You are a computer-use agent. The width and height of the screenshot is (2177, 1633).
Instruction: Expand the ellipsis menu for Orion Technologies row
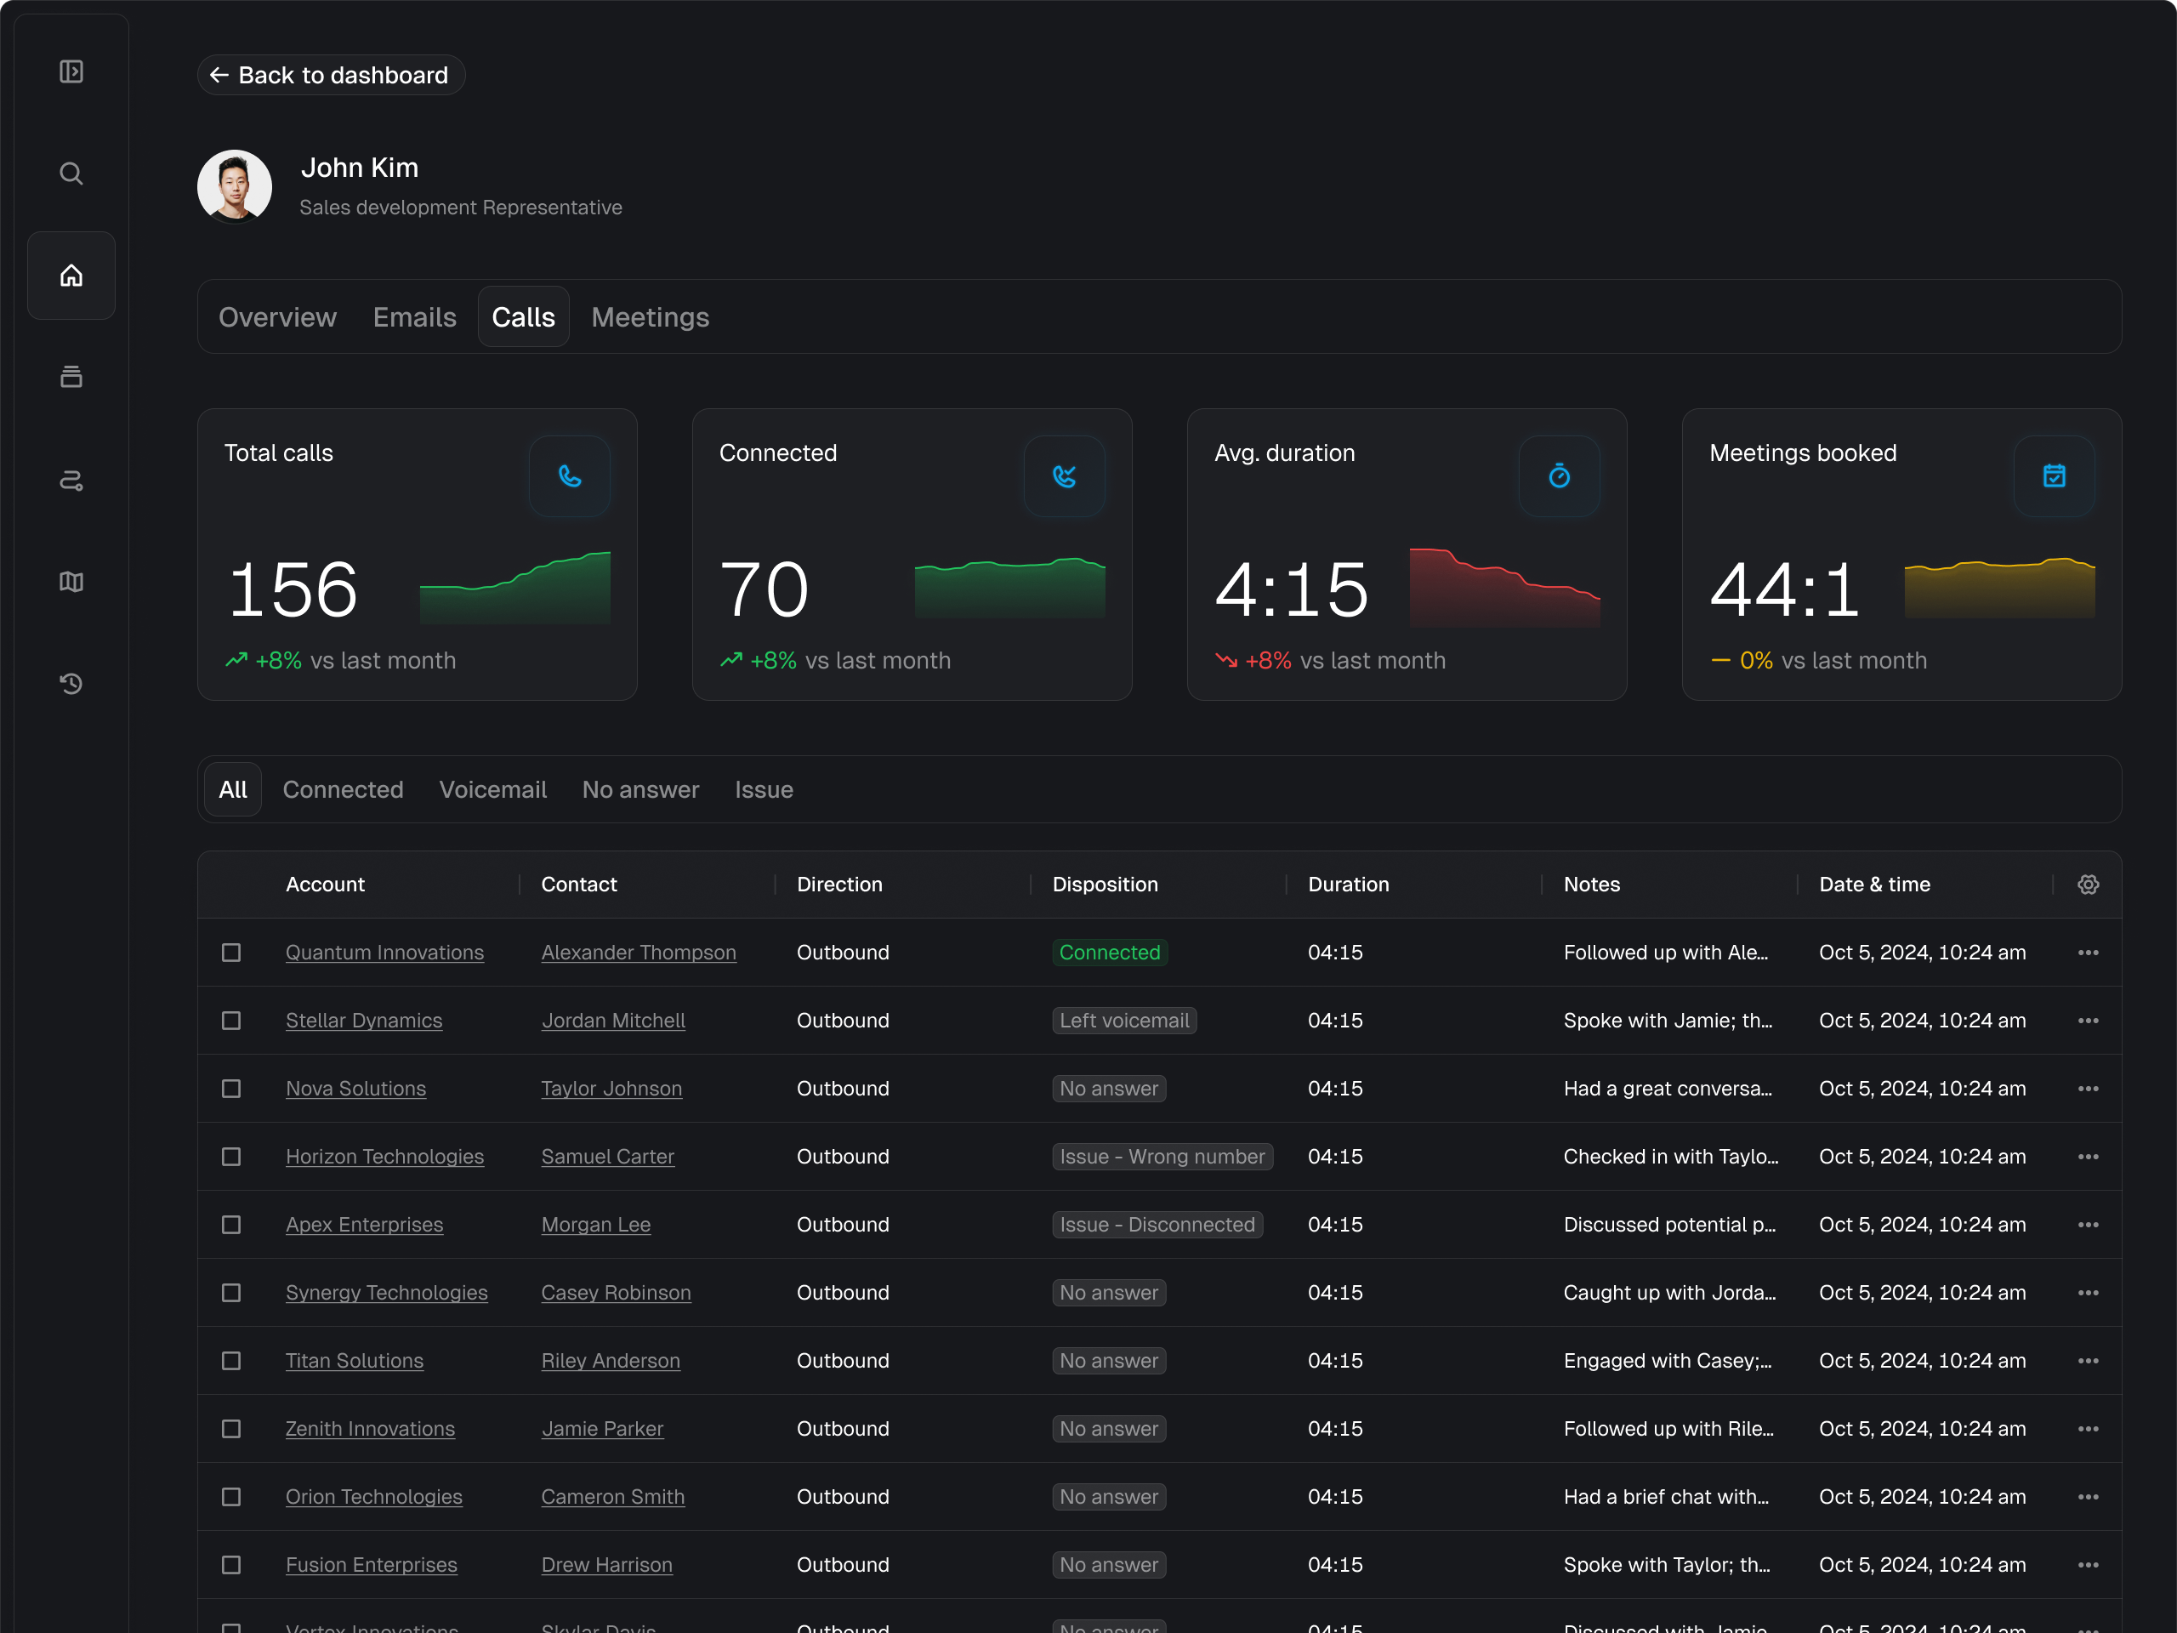2088,1496
